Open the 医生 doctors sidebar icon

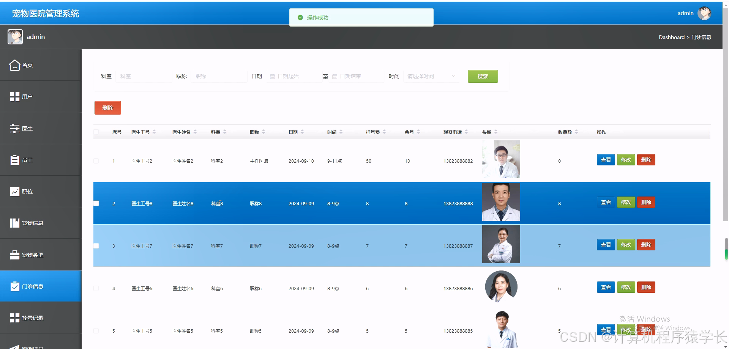15,128
